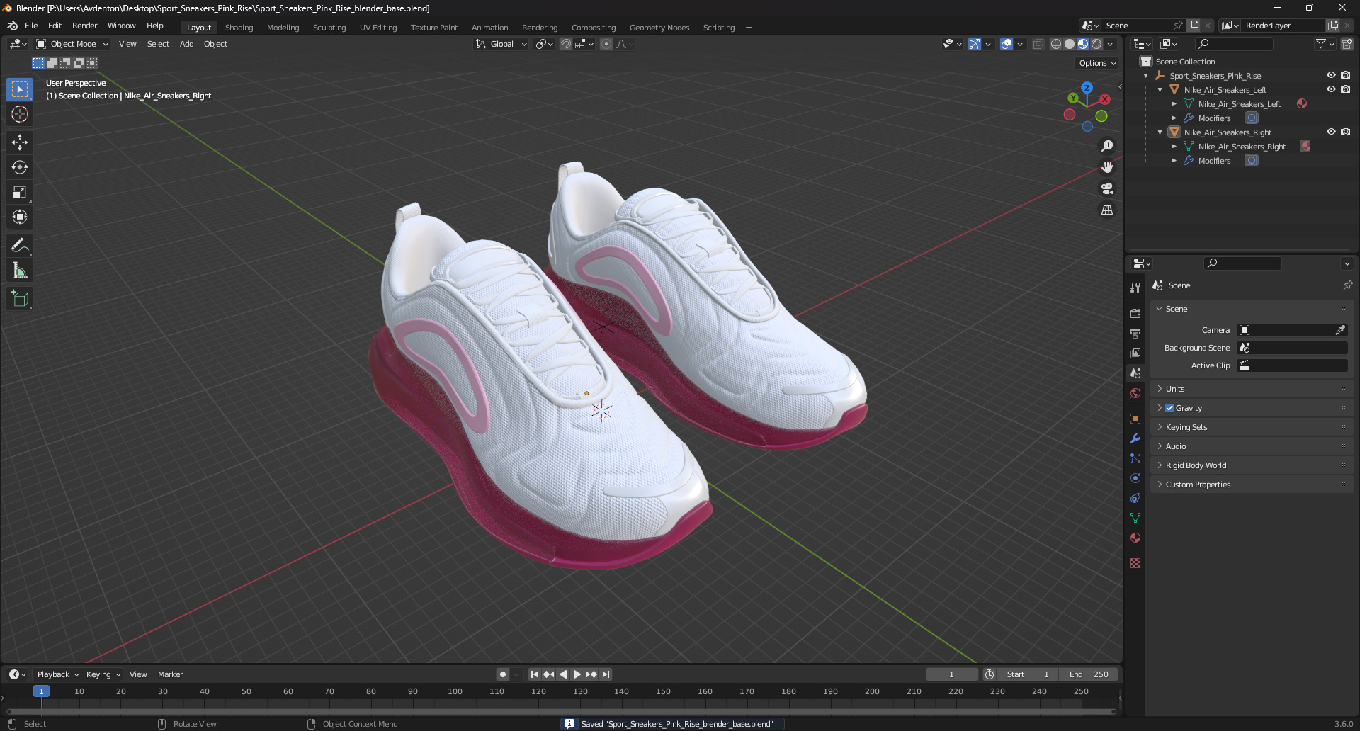The image size is (1360, 731).
Task: Click the Marker menu in timeline
Action: [x=170, y=674]
